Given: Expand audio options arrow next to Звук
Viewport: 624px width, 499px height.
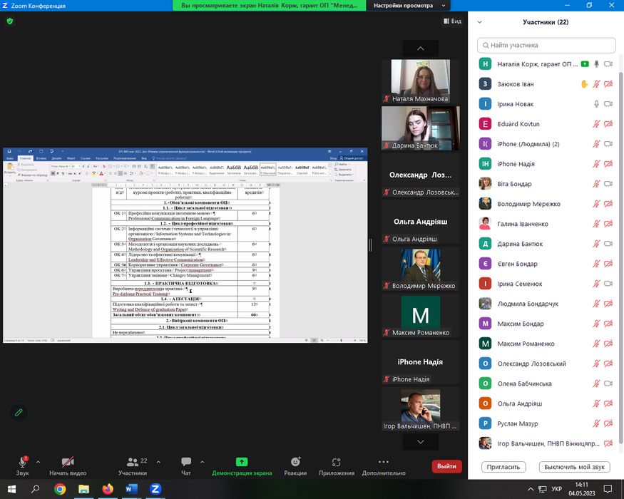Looking at the screenshot, I should [38, 461].
